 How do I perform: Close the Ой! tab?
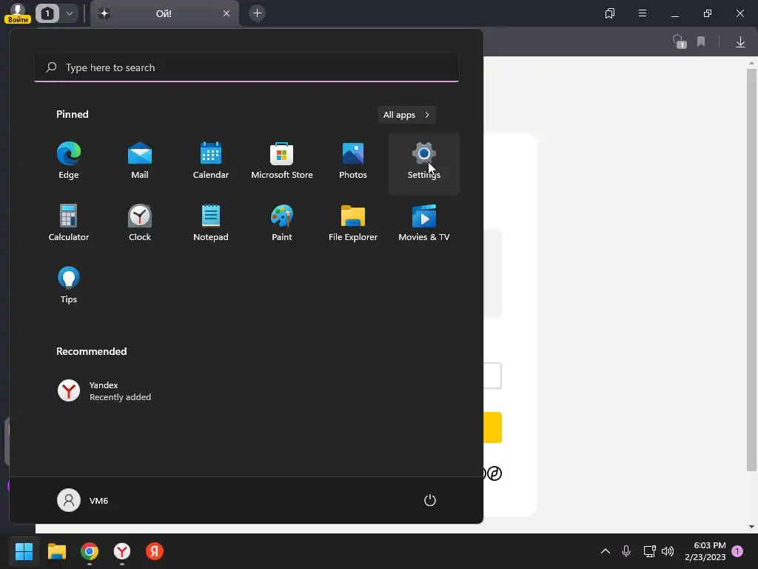227,13
